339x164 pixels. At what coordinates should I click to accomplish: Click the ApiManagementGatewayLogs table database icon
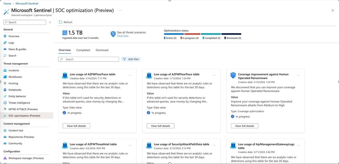(233, 145)
